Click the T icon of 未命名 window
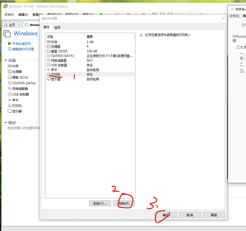The image size is (246, 231). 232,9
